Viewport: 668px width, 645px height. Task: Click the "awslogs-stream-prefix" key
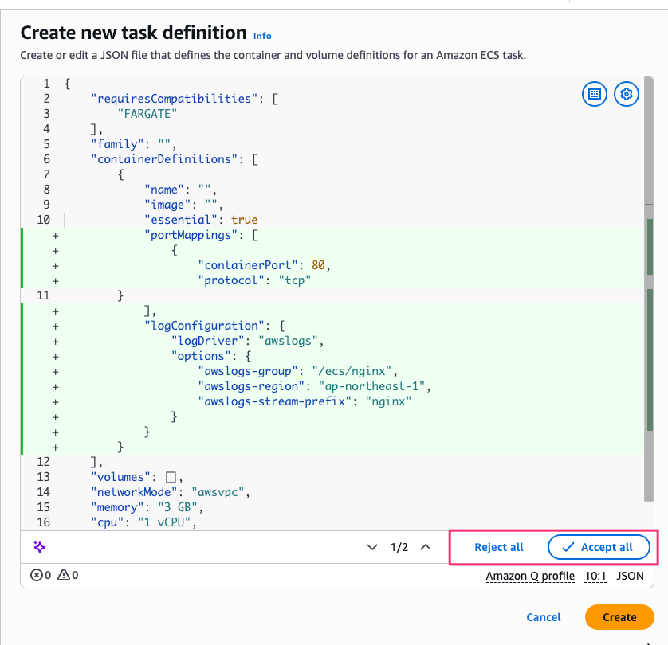(x=274, y=401)
